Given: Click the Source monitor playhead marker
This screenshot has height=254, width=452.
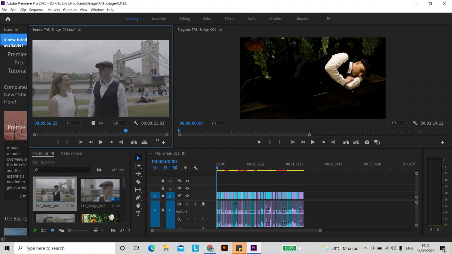Looking at the screenshot, I should coord(126,131).
